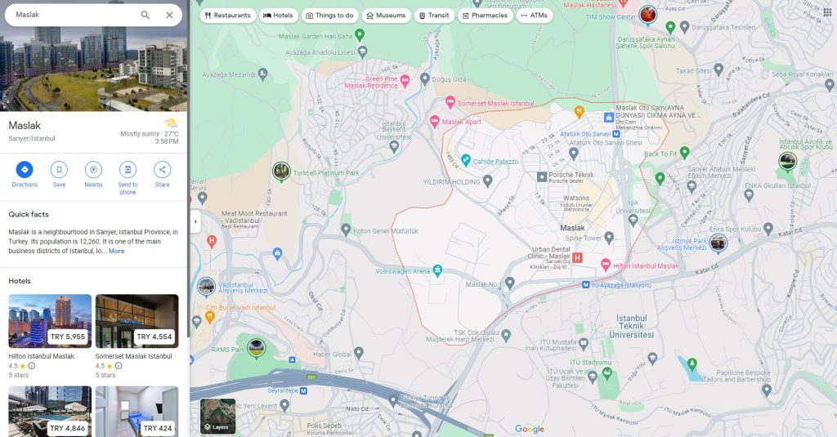
Task: Open the TRY 424 hotel card
Action: [137, 412]
